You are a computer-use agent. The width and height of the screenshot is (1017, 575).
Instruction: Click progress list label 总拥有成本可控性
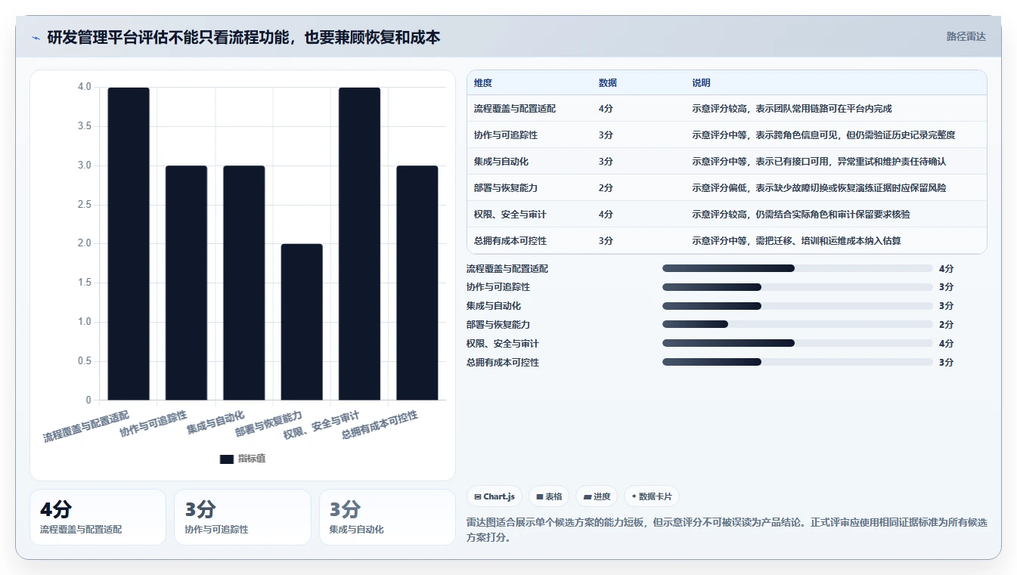503,363
